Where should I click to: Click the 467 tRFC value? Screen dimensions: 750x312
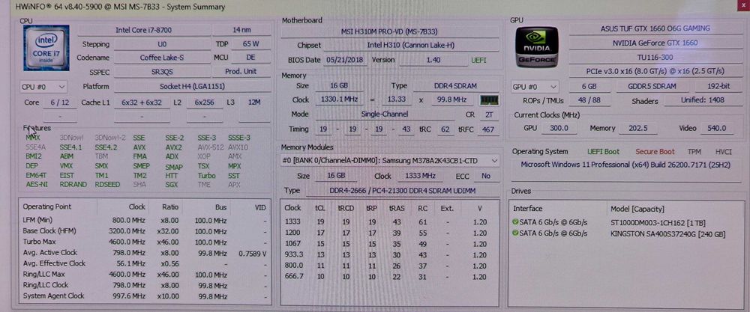tap(488, 129)
